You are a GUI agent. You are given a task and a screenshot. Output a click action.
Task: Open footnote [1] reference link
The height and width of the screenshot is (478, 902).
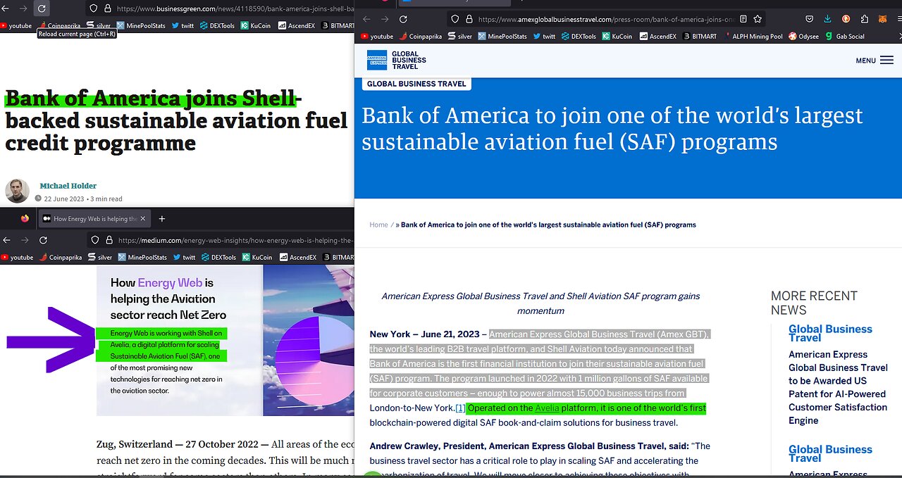click(460, 408)
